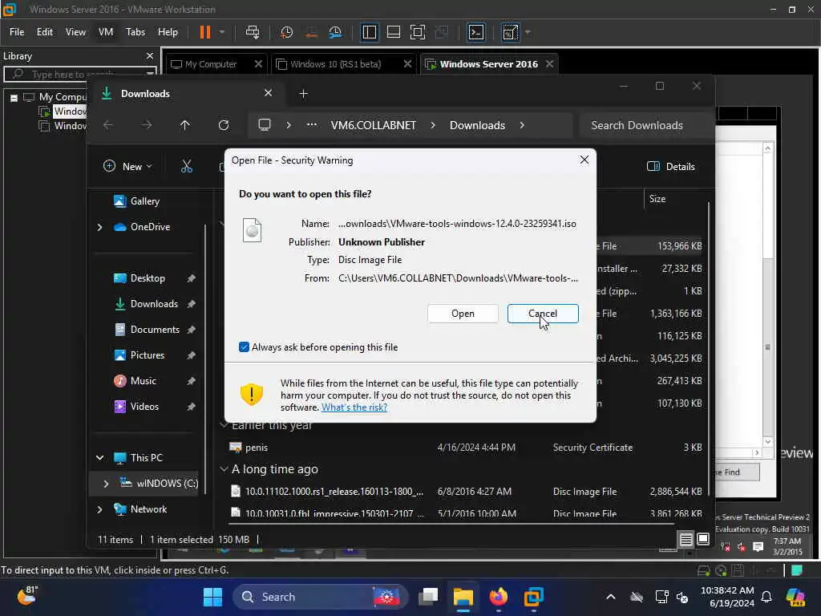The height and width of the screenshot is (616, 821).
Task: Expand the OneDrive tree node
Action: [99, 227]
